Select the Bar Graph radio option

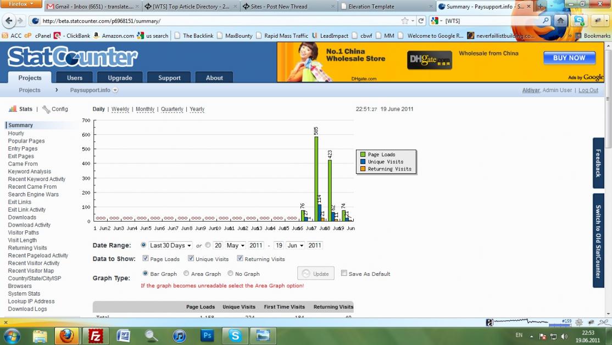pos(146,273)
